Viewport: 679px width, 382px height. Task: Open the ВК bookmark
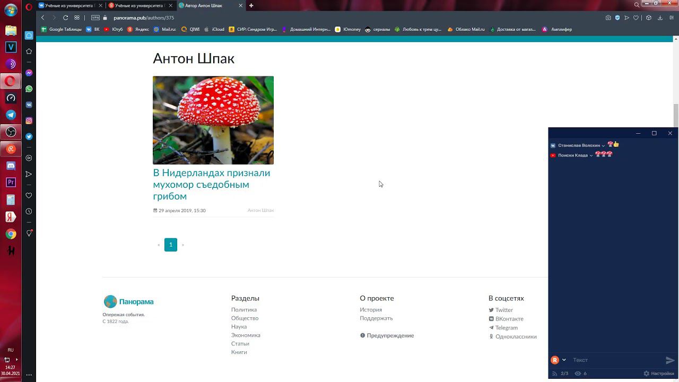93,29
